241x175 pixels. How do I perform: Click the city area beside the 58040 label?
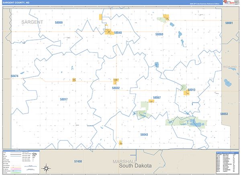(109, 32)
